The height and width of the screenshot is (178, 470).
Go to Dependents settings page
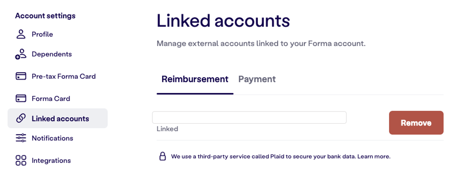[52, 54]
